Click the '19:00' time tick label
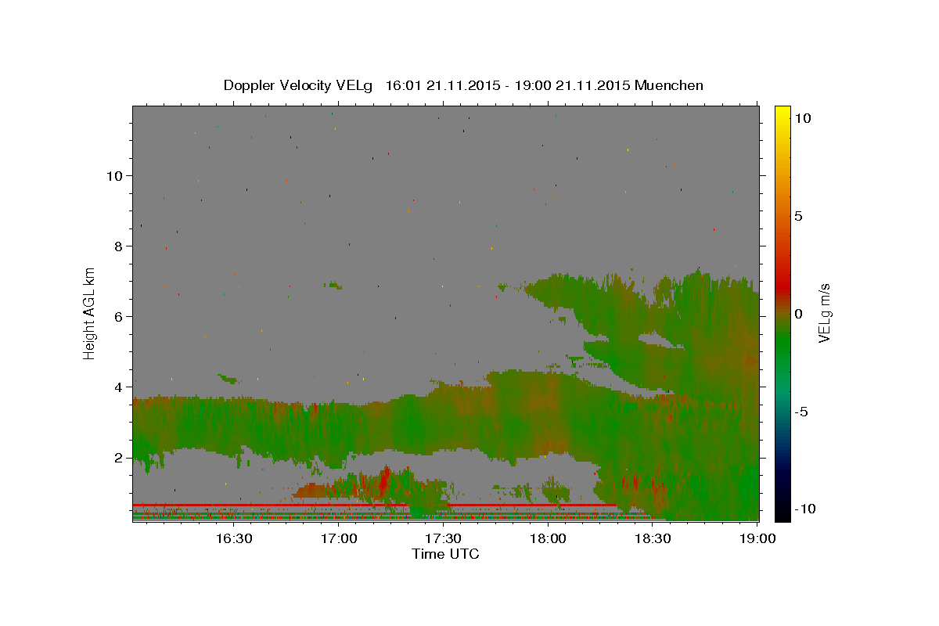The height and width of the screenshot is (626, 939). tap(757, 538)
